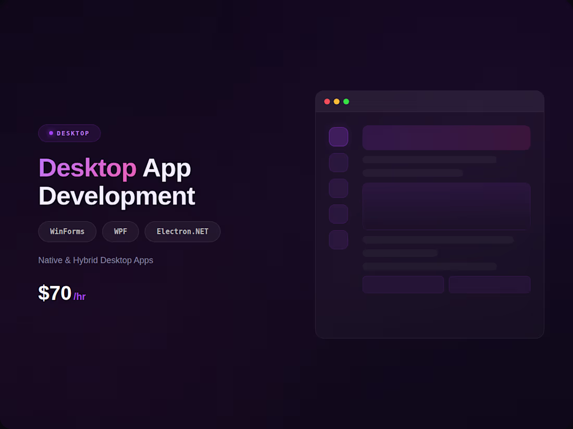Select the first sidebar icon in the app mockup
Viewport: 573px width, 429px height.
click(x=339, y=137)
